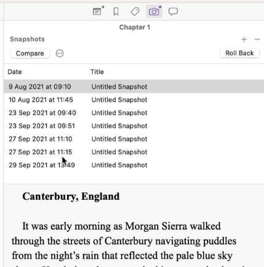Switch to the Bookmarks inspector icon
This screenshot has width=264, height=267.
pyautogui.click(x=116, y=12)
